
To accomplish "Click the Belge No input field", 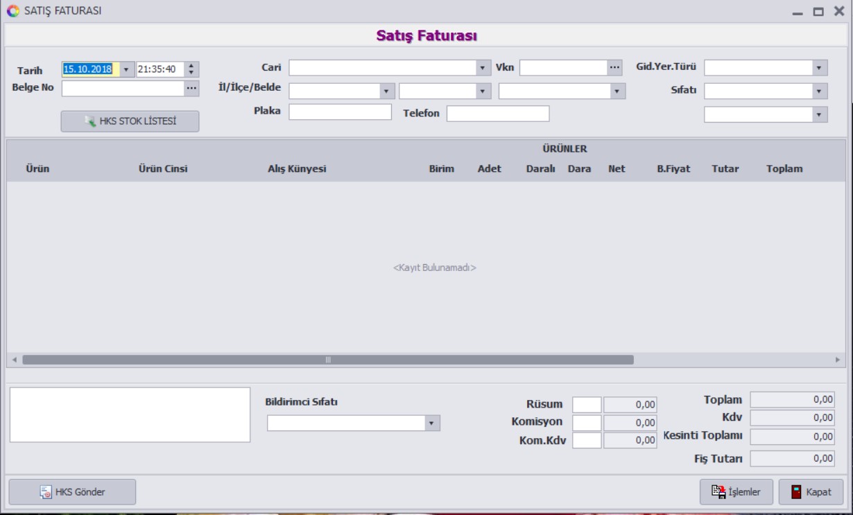I will [x=123, y=88].
